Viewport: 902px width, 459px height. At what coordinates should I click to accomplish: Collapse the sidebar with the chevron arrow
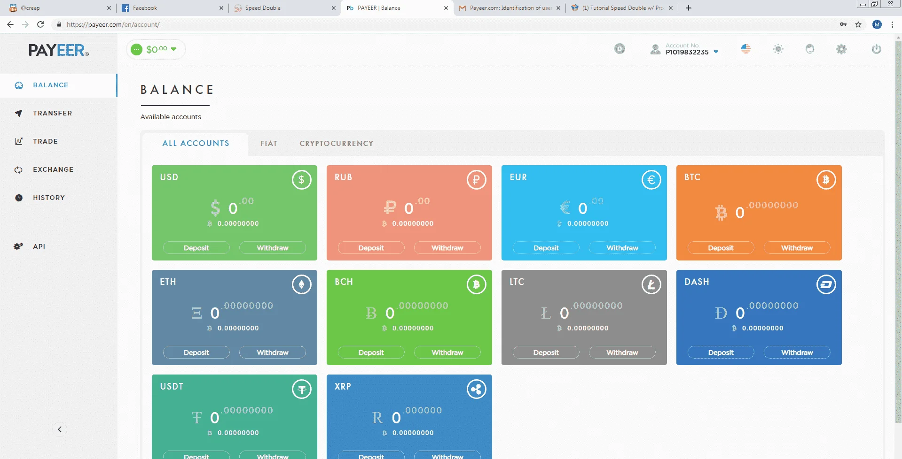(x=60, y=429)
